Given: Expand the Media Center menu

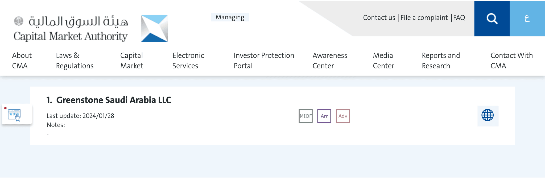Looking at the screenshot, I should point(383,60).
